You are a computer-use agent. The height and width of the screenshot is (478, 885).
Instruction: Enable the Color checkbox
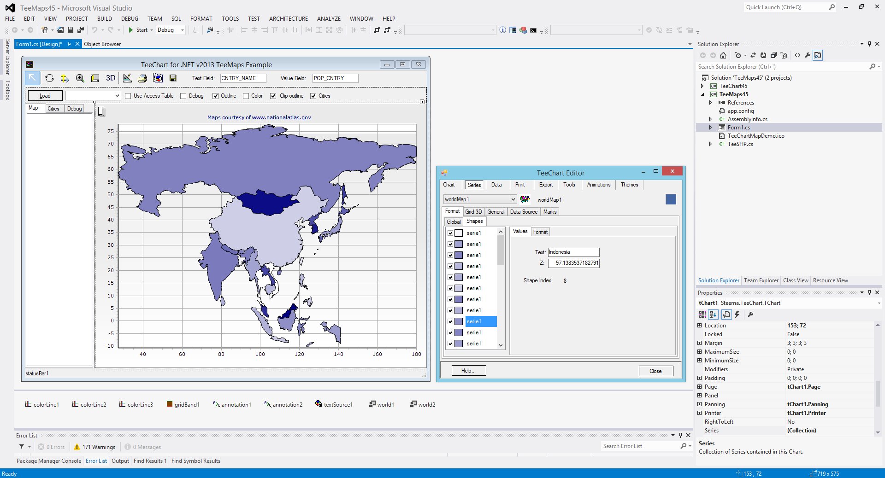click(246, 96)
